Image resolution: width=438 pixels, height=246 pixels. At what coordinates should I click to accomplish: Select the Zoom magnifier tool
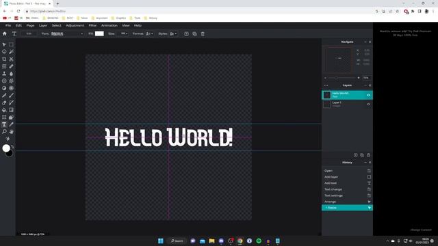click(4, 132)
